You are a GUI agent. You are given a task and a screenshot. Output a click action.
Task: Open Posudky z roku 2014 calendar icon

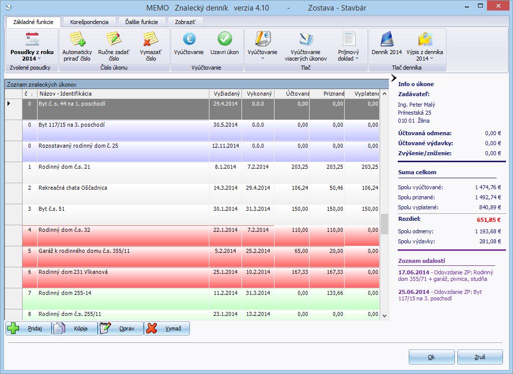point(32,39)
